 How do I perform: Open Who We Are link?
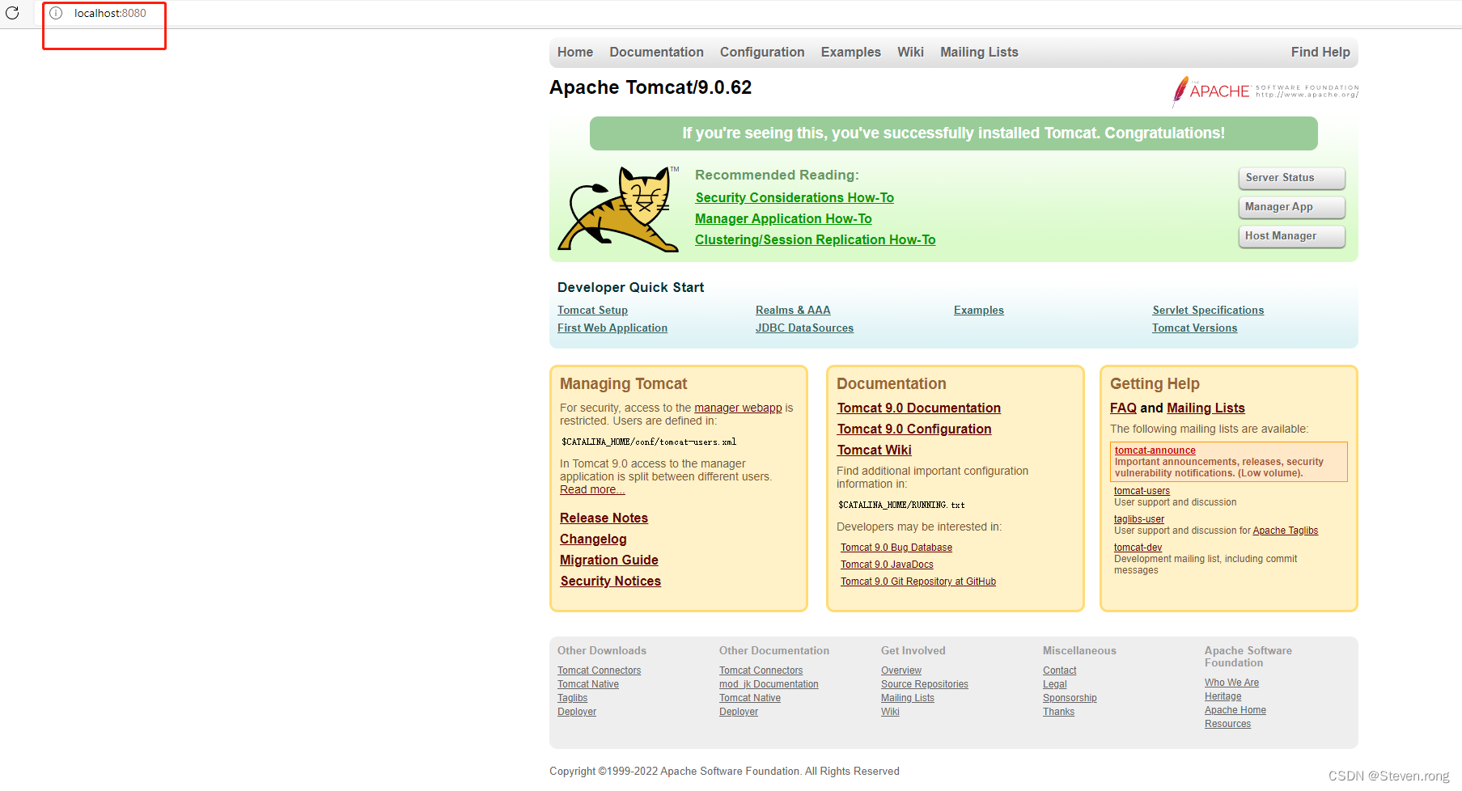[x=1231, y=683]
